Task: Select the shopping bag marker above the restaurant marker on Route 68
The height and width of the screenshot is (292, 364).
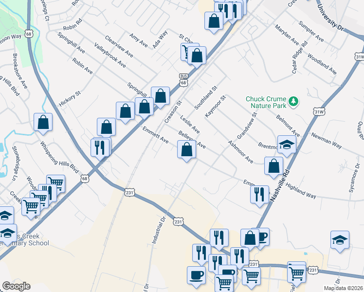Action: click(106, 128)
